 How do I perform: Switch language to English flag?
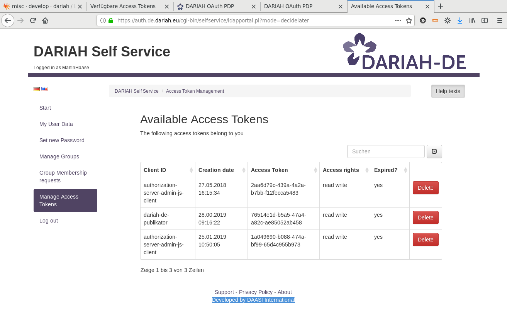pos(44,89)
